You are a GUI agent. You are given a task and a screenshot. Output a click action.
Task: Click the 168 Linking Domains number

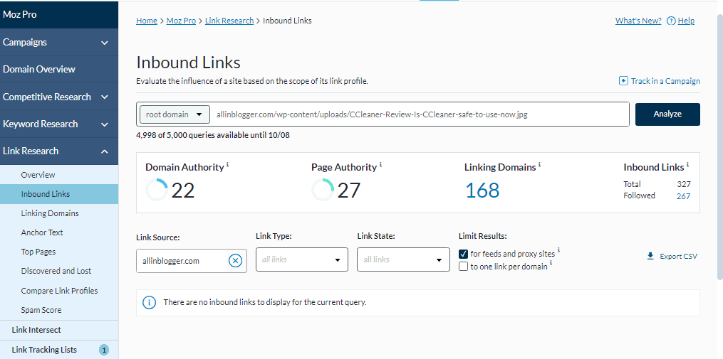tap(482, 191)
